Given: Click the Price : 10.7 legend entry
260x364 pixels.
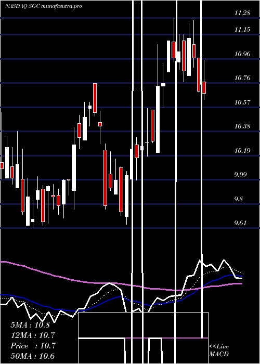Looking at the screenshot, I should pyautogui.click(x=33, y=346).
